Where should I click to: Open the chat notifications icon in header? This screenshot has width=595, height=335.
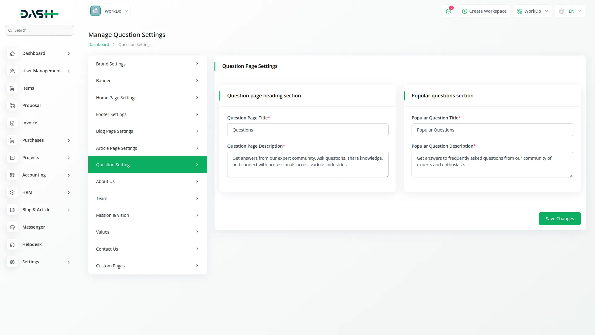tap(448, 11)
